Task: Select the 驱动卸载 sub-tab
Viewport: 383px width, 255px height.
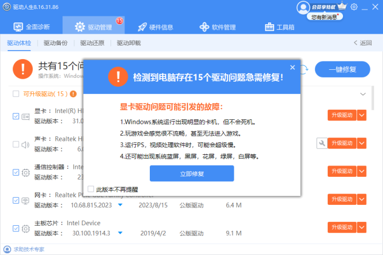Action: 129,43
